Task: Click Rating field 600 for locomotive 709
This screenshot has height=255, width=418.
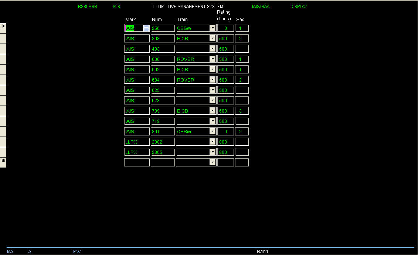Action: pos(225,111)
